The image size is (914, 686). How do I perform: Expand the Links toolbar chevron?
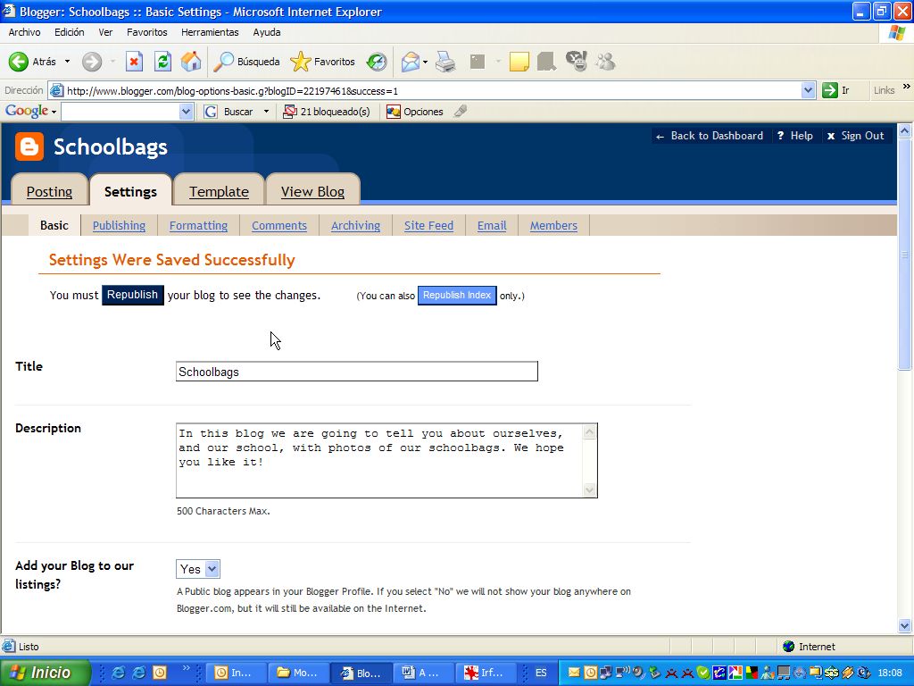tap(907, 87)
